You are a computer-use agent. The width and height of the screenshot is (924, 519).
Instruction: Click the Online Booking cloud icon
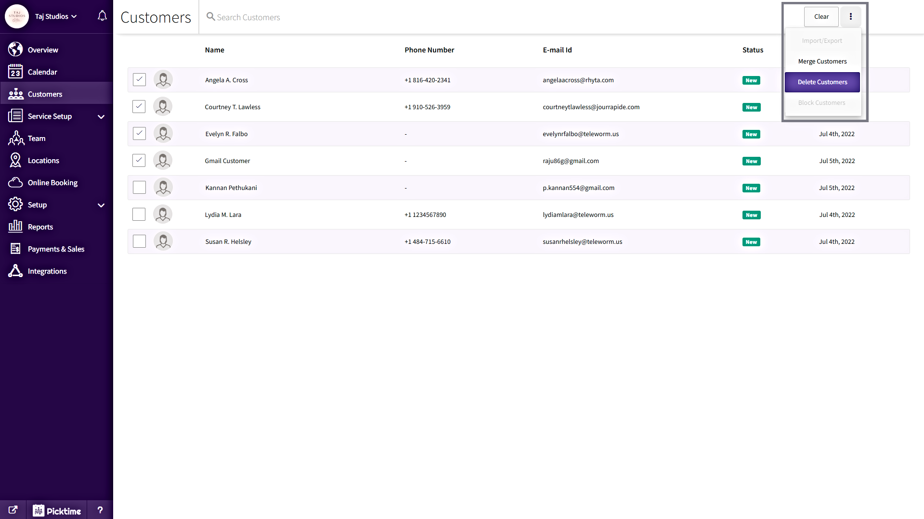pos(15,183)
